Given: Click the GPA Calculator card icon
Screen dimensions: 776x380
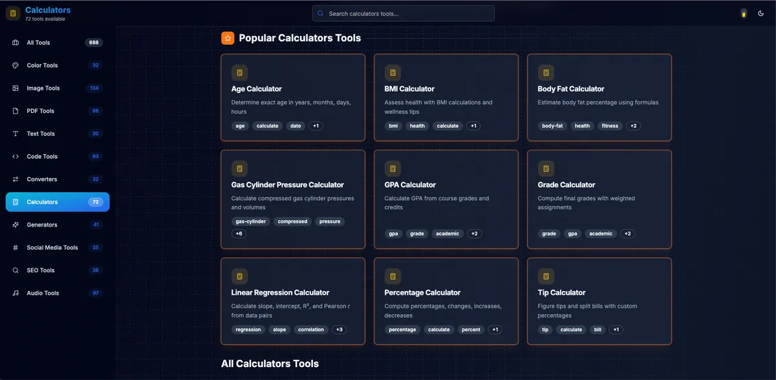Looking at the screenshot, I should (393, 169).
